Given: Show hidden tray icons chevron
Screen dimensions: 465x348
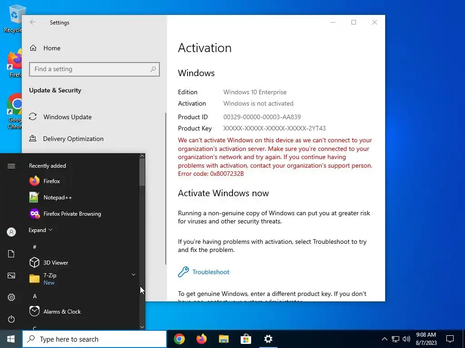Looking at the screenshot, I should (x=384, y=339).
